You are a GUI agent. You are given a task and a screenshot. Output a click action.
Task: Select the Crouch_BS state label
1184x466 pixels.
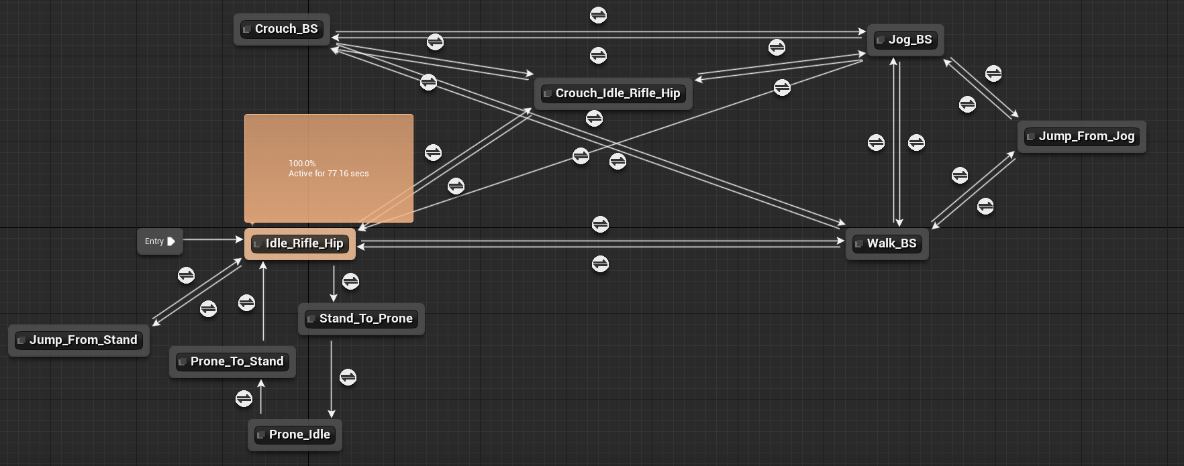[287, 29]
